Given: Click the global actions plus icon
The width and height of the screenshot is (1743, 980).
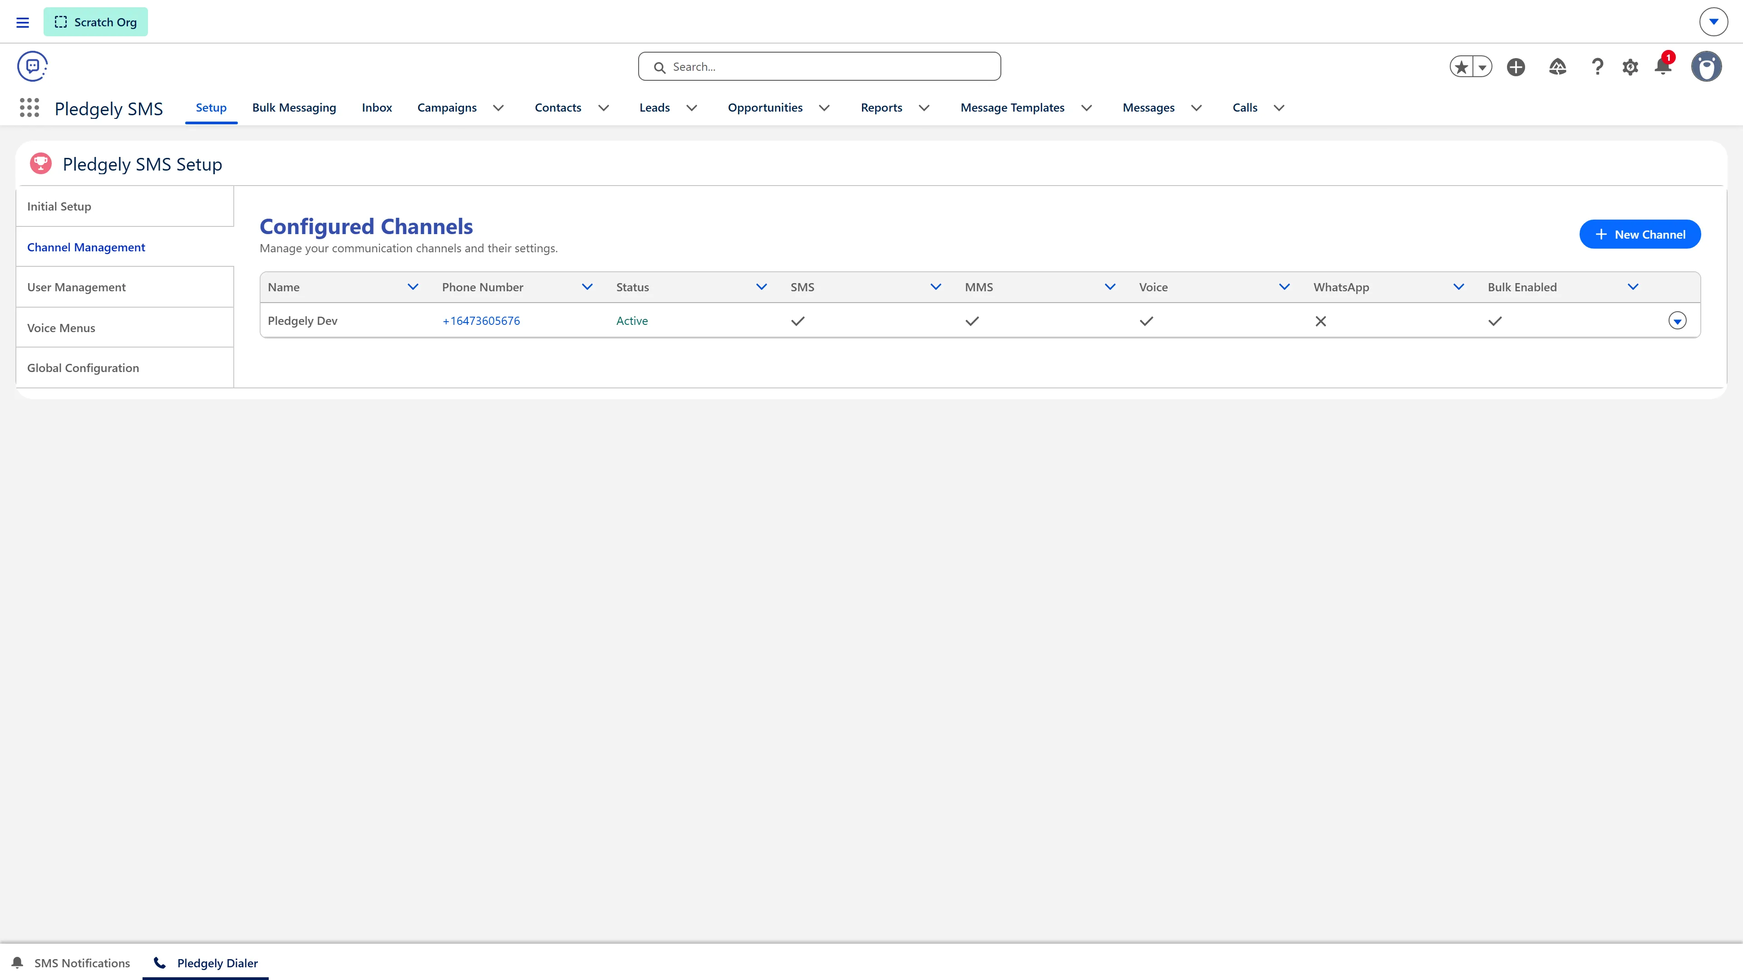Looking at the screenshot, I should click(1516, 67).
